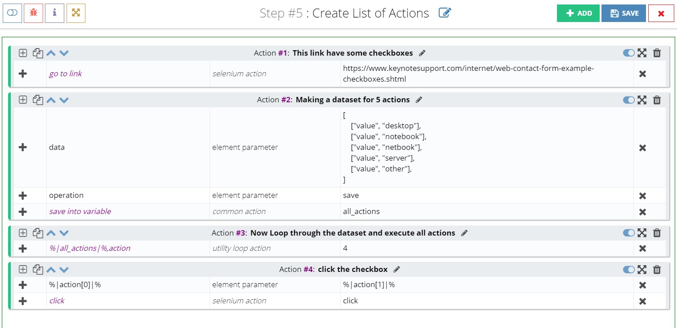Expand Action #4 to full view
The width and height of the screenshot is (677, 328).
point(642,269)
